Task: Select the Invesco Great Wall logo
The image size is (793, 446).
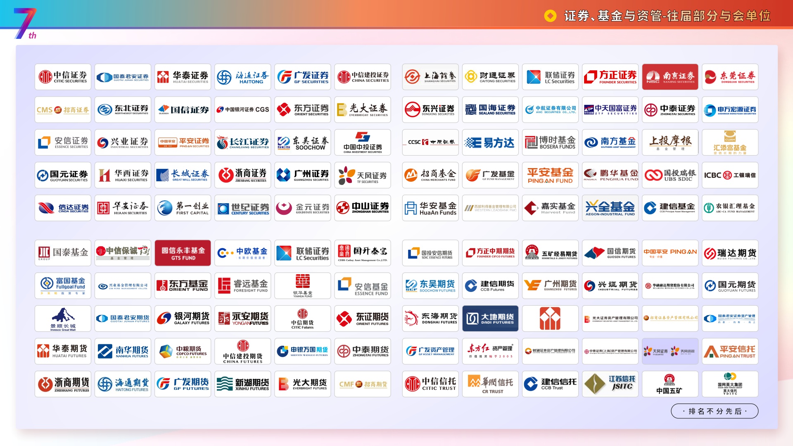Action: click(x=63, y=318)
